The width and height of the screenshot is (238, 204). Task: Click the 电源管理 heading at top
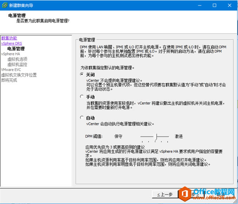click(x=17, y=15)
